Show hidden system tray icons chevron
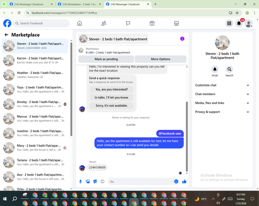Image resolution: width=259 pixels, height=206 pixels. [213, 199]
